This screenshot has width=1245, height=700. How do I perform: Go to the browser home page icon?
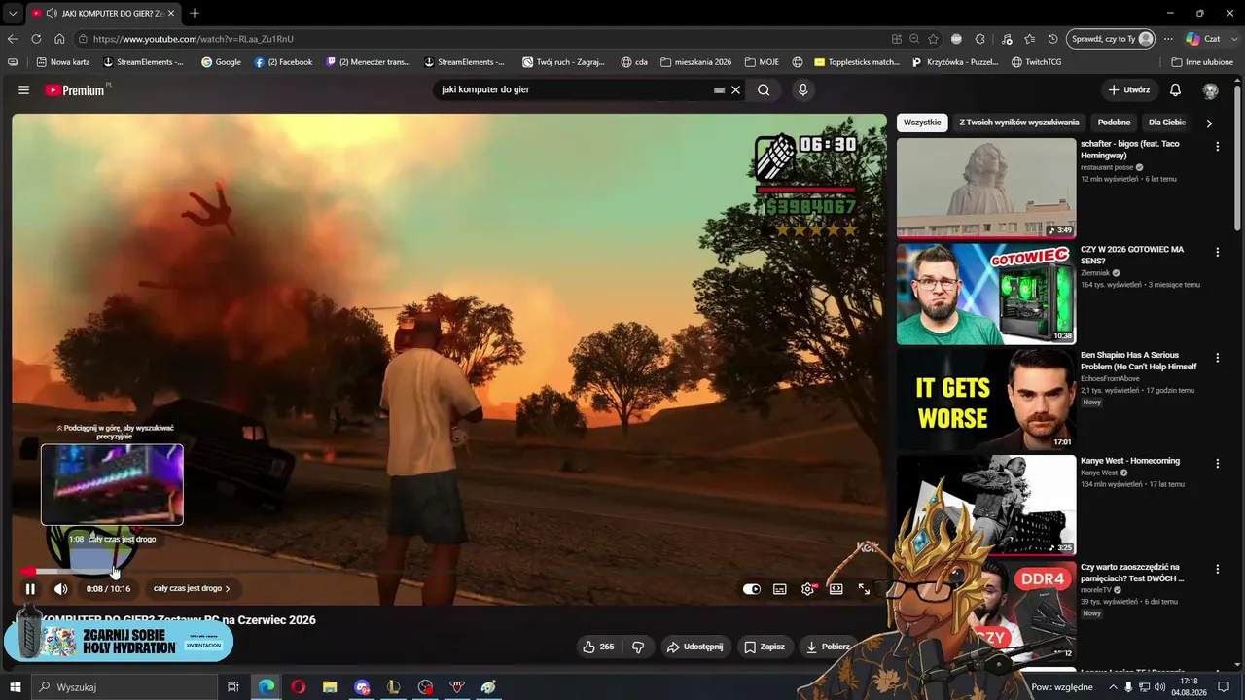59,39
